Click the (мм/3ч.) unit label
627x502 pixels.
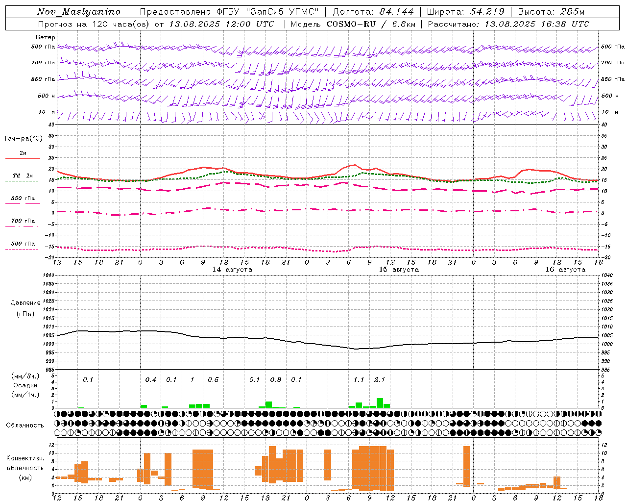[x=25, y=376]
